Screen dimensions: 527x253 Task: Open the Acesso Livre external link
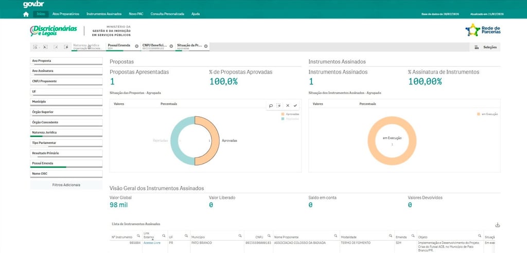coord(152,243)
